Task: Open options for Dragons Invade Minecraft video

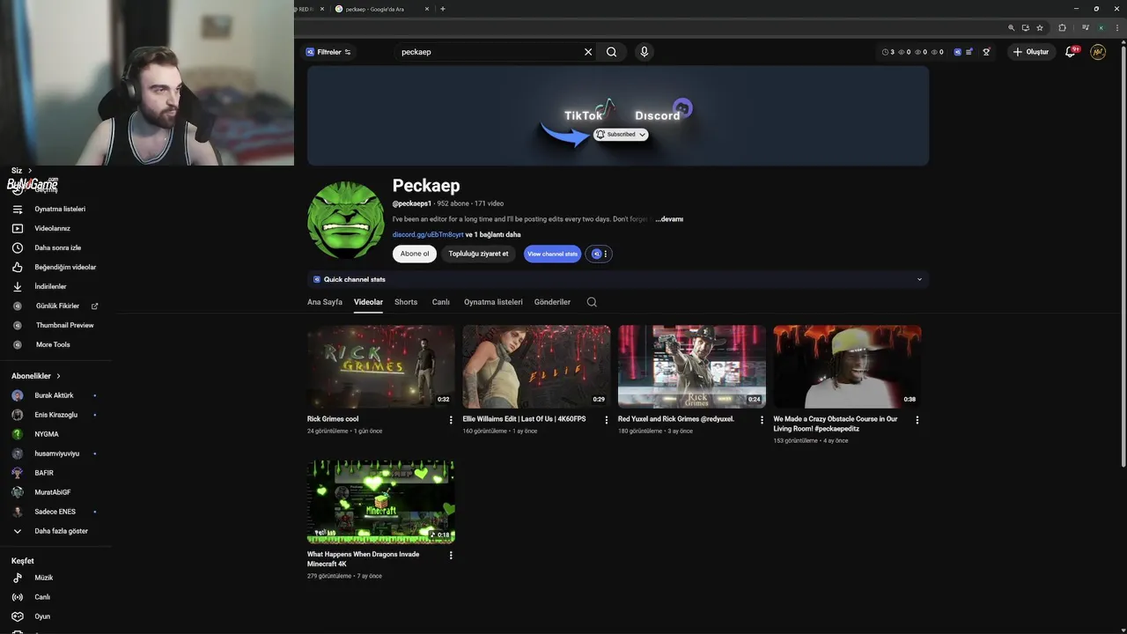Action: [x=451, y=556]
